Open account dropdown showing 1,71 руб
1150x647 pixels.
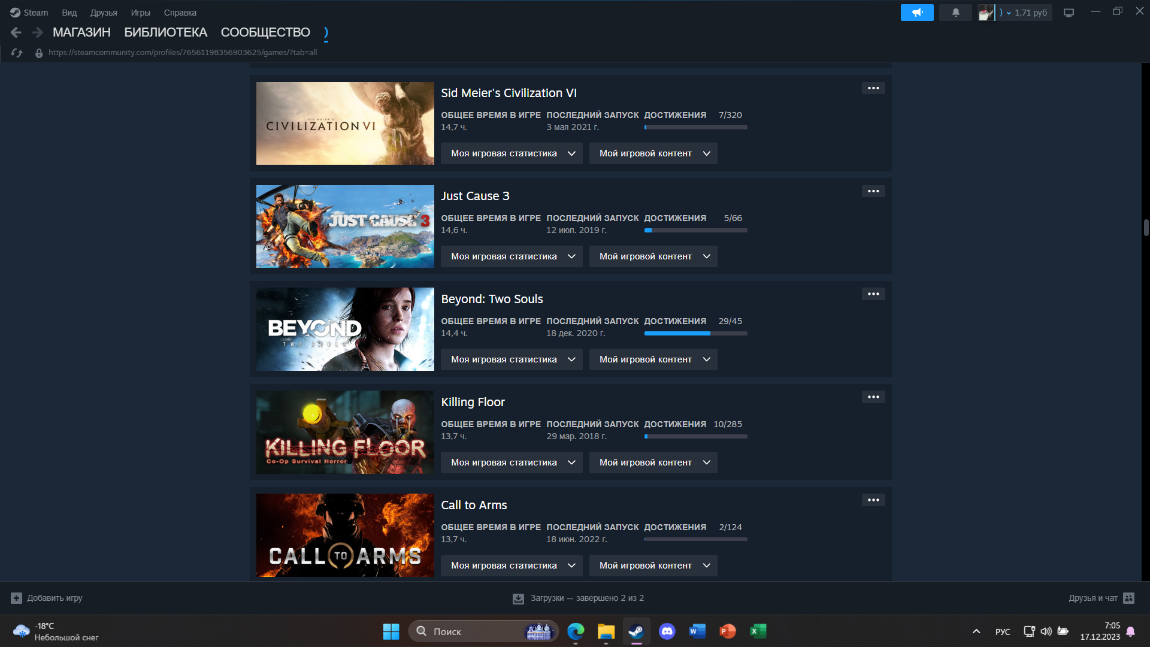[x=1025, y=12]
